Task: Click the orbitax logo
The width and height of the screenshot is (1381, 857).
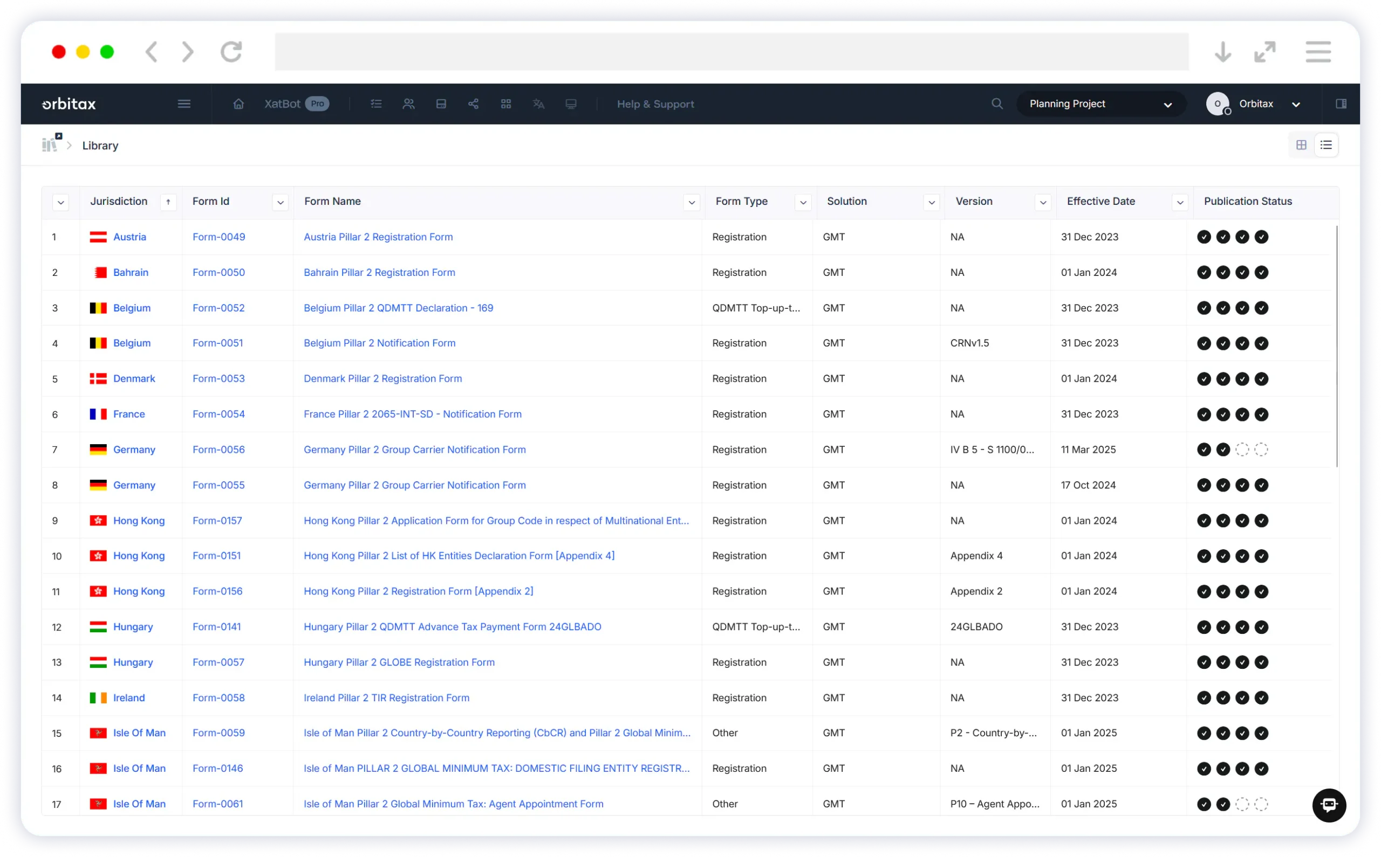Action: 69,103
